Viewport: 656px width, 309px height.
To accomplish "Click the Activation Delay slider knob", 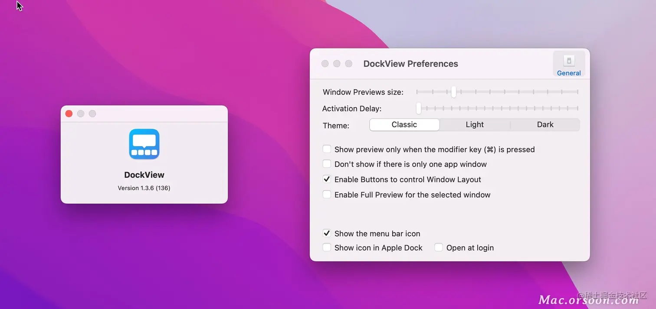I will [419, 108].
